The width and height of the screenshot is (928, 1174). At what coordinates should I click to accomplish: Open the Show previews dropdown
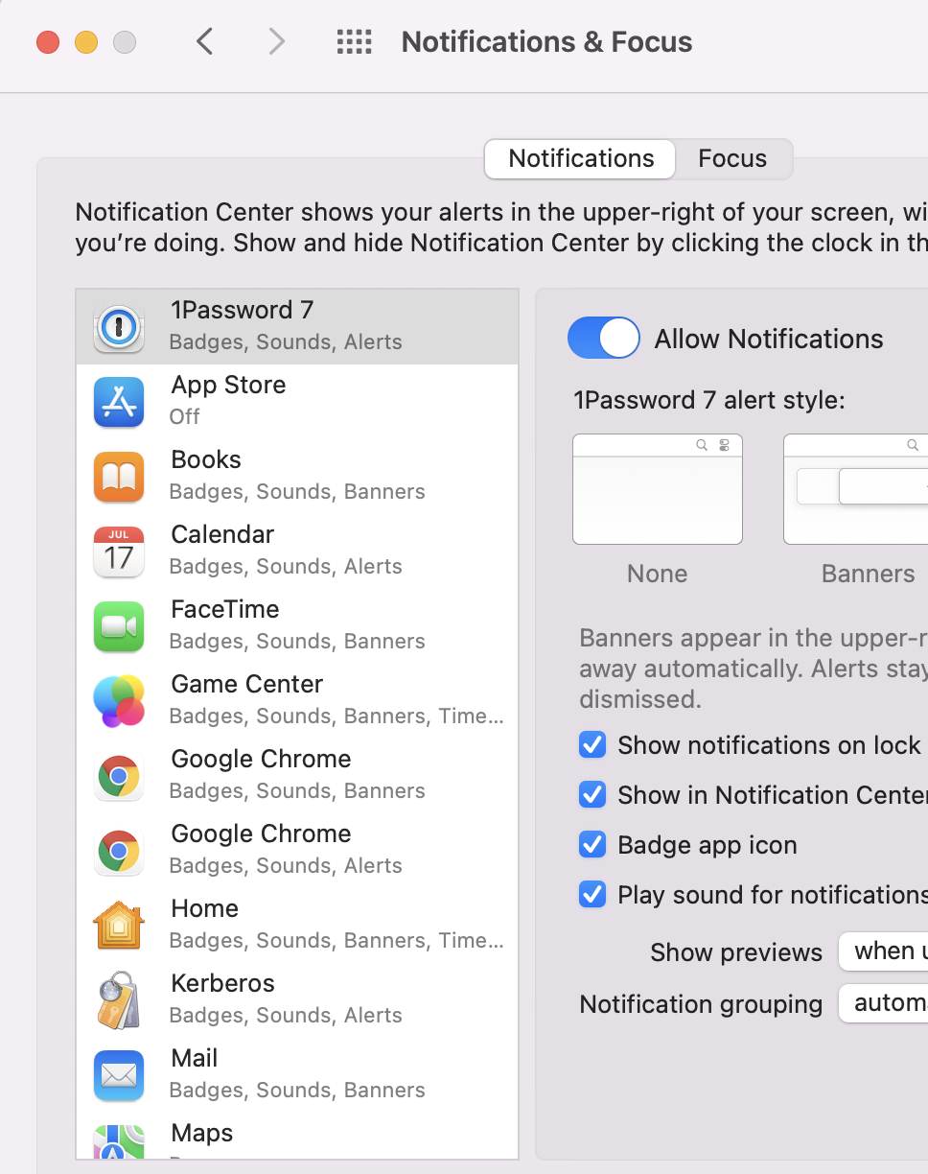point(883,951)
